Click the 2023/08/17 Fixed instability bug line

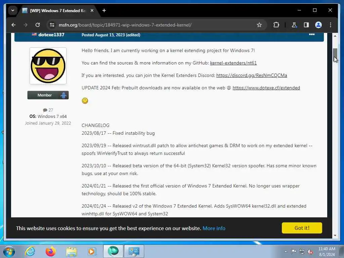tap(118, 133)
